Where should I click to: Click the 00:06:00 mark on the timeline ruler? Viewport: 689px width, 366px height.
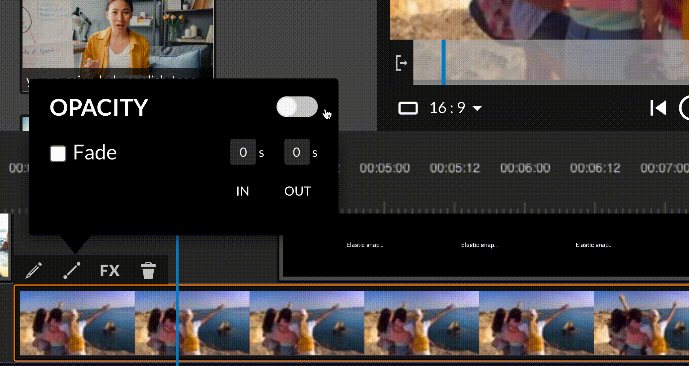[x=524, y=168]
